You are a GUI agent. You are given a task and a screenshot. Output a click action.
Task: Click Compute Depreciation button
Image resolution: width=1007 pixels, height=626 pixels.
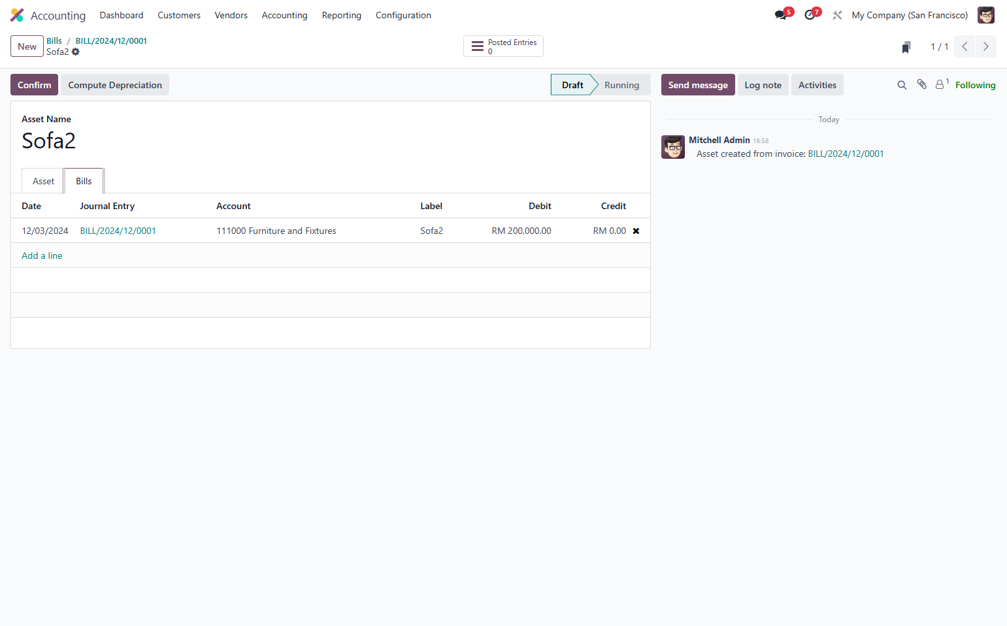click(x=115, y=85)
